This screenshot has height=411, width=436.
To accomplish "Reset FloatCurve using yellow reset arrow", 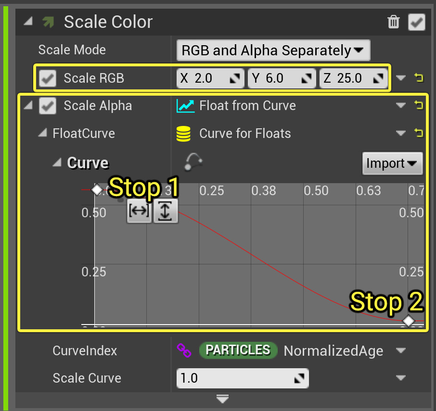I will (419, 133).
